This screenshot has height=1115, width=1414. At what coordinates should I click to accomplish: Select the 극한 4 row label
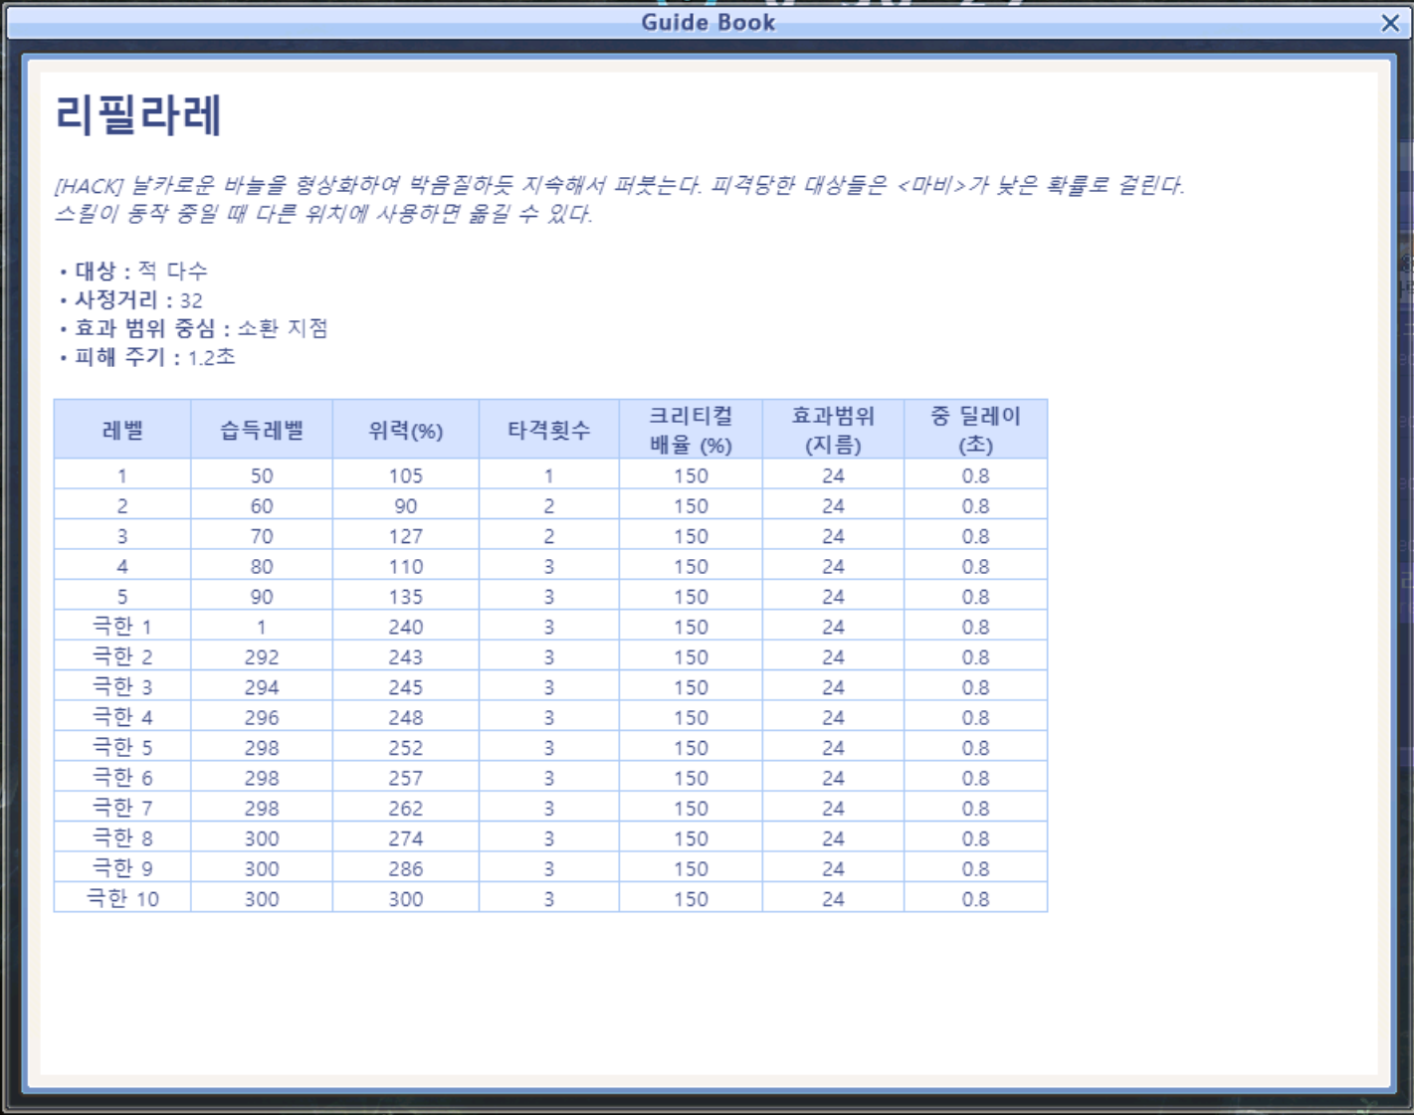click(x=122, y=717)
